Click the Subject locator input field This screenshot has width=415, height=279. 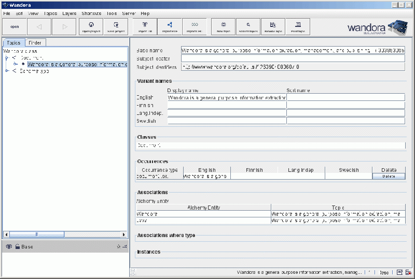click(293, 58)
